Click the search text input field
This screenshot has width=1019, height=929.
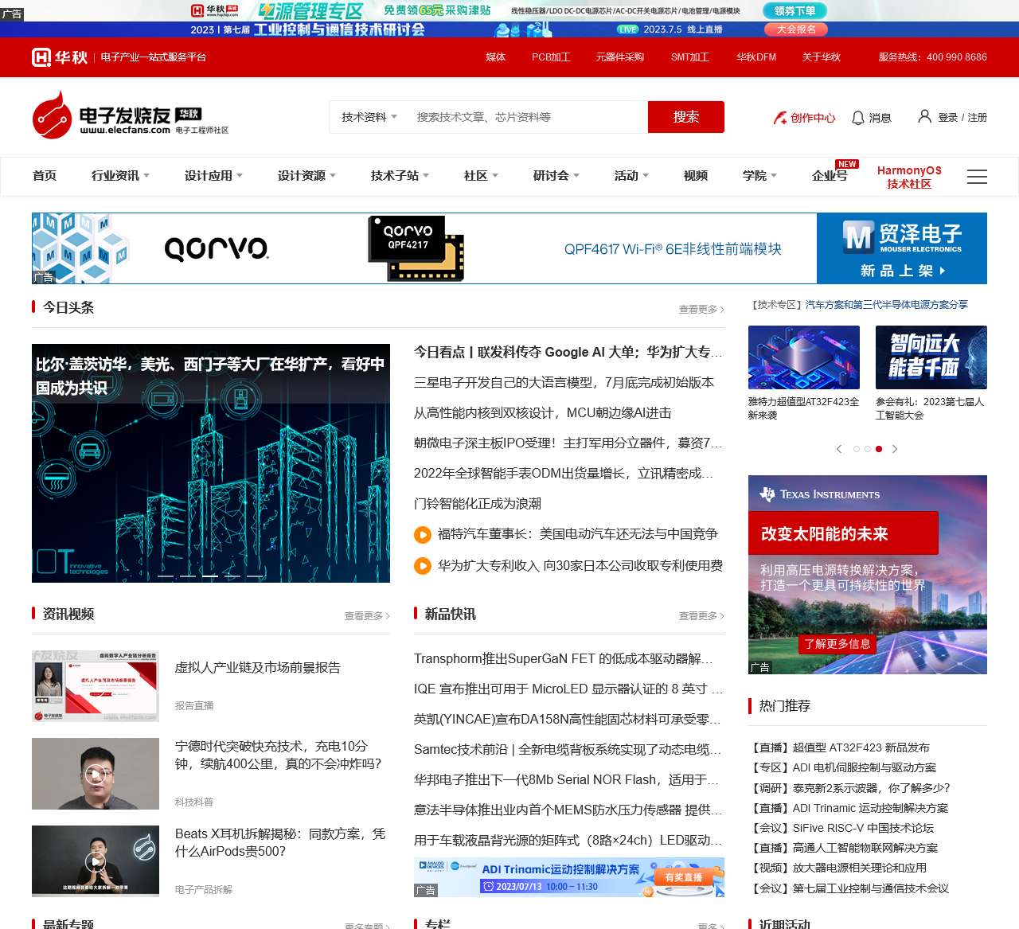pos(528,117)
